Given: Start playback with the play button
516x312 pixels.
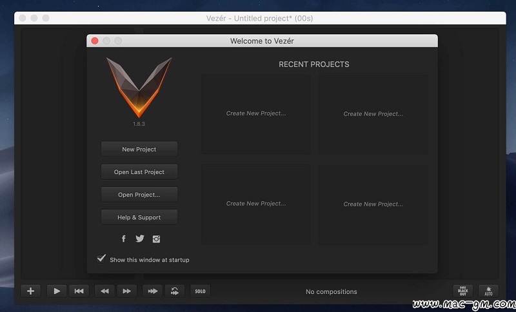Looking at the screenshot, I should (57, 291).
